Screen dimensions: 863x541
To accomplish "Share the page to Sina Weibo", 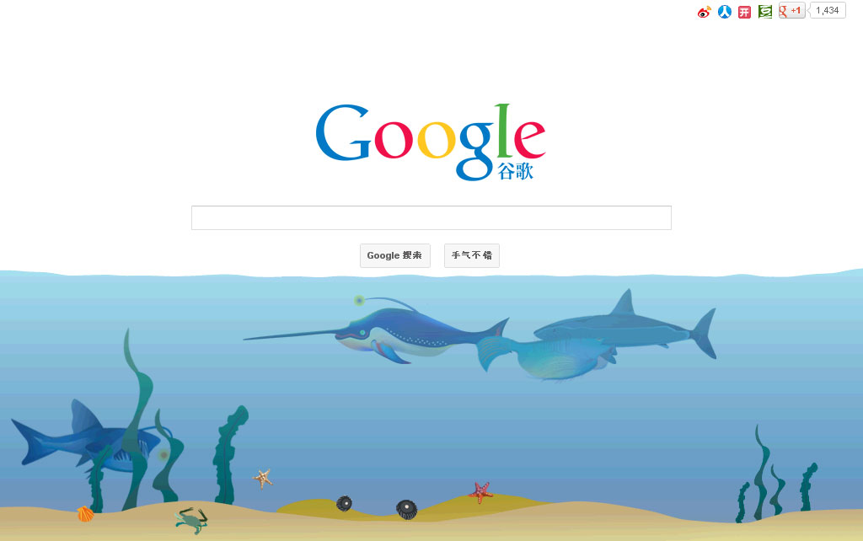I will coord(704,12).
